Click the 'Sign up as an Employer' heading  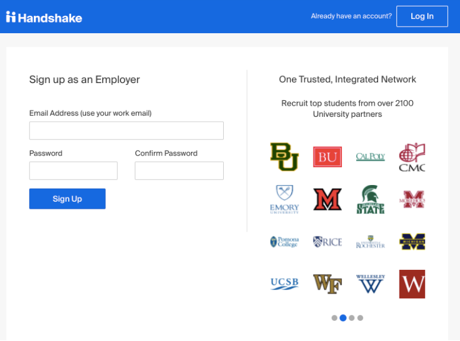84,79
